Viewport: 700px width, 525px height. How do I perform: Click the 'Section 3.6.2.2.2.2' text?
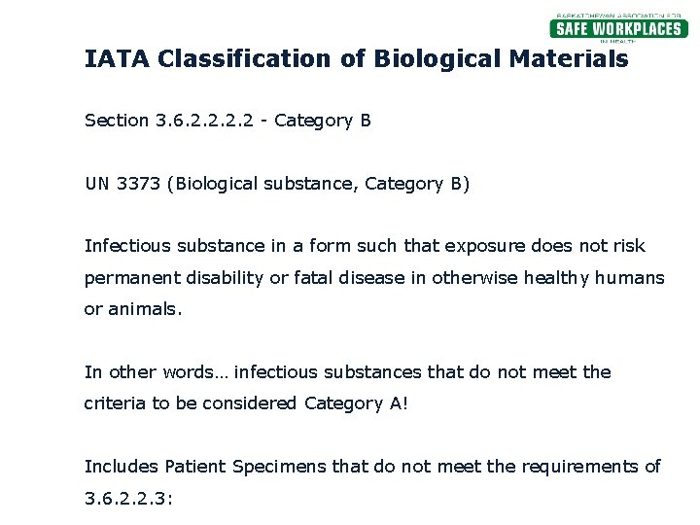click(174, 121)
